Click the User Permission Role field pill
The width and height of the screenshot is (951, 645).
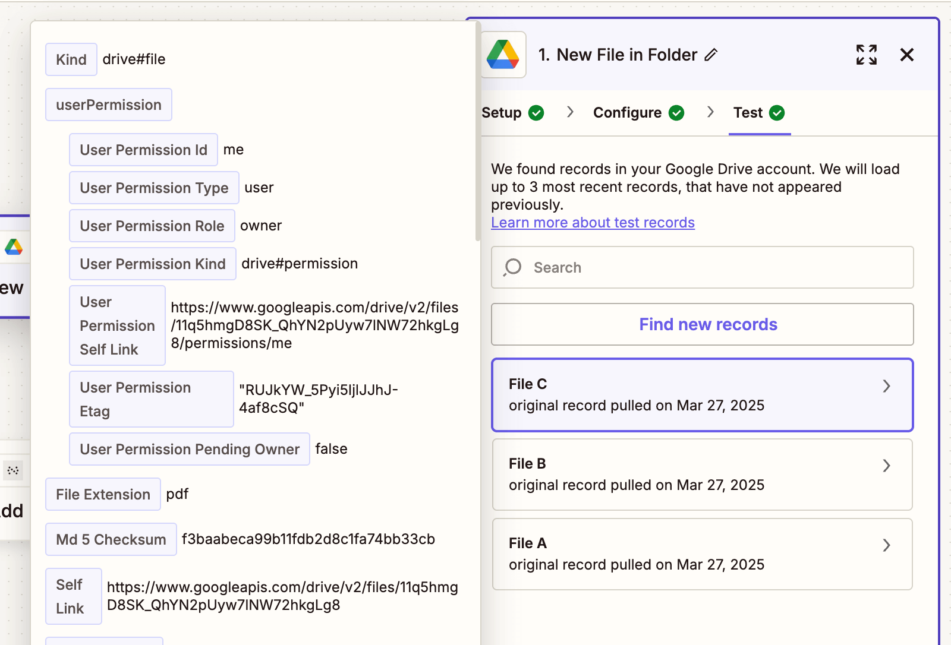(152, 226)
